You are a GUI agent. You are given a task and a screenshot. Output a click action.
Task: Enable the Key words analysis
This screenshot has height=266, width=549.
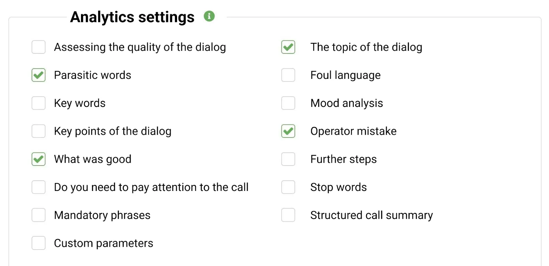pyautogui.click(x=38, y=103)
